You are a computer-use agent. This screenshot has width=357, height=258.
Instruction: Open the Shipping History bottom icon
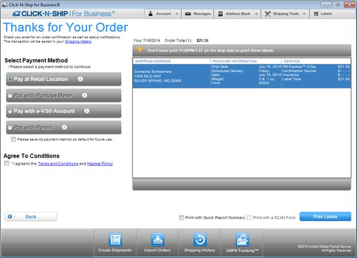click(x=200, y=239)
